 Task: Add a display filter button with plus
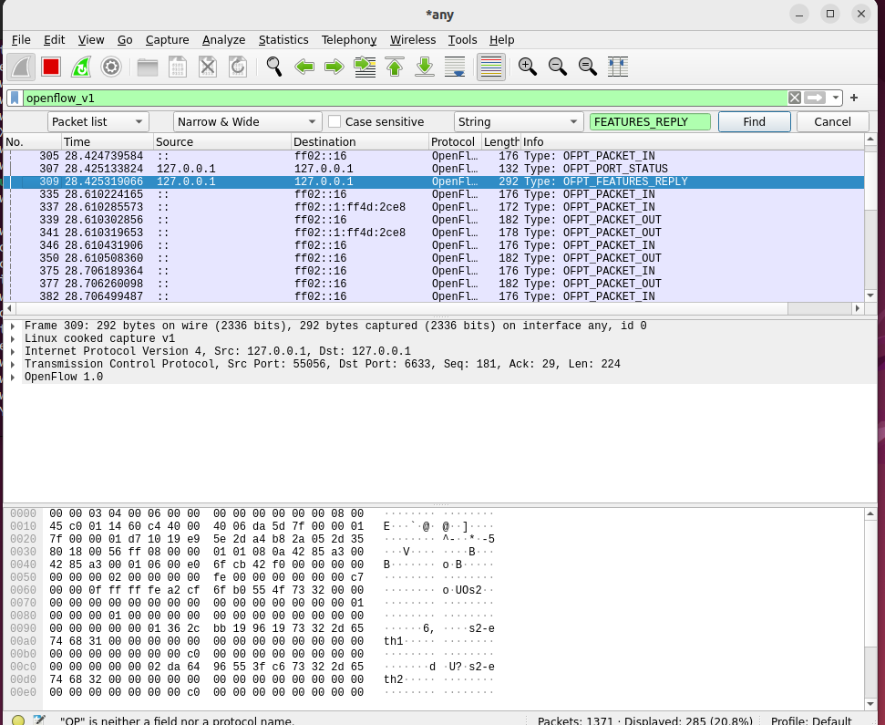pyautogui.click(x=854, y=98)
